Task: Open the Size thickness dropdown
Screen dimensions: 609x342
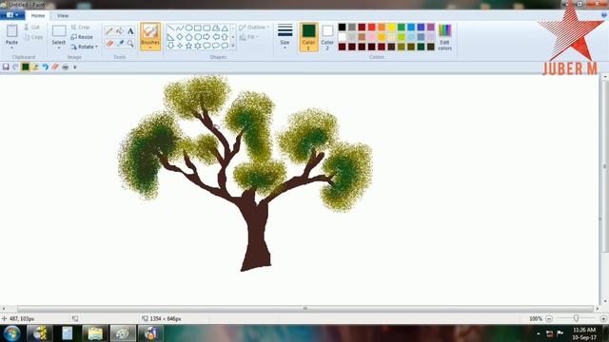Action: point(285,37)
